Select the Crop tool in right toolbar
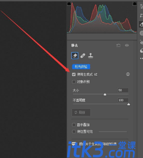The width and height of the screenshot is (143, 158). point(142,16)
